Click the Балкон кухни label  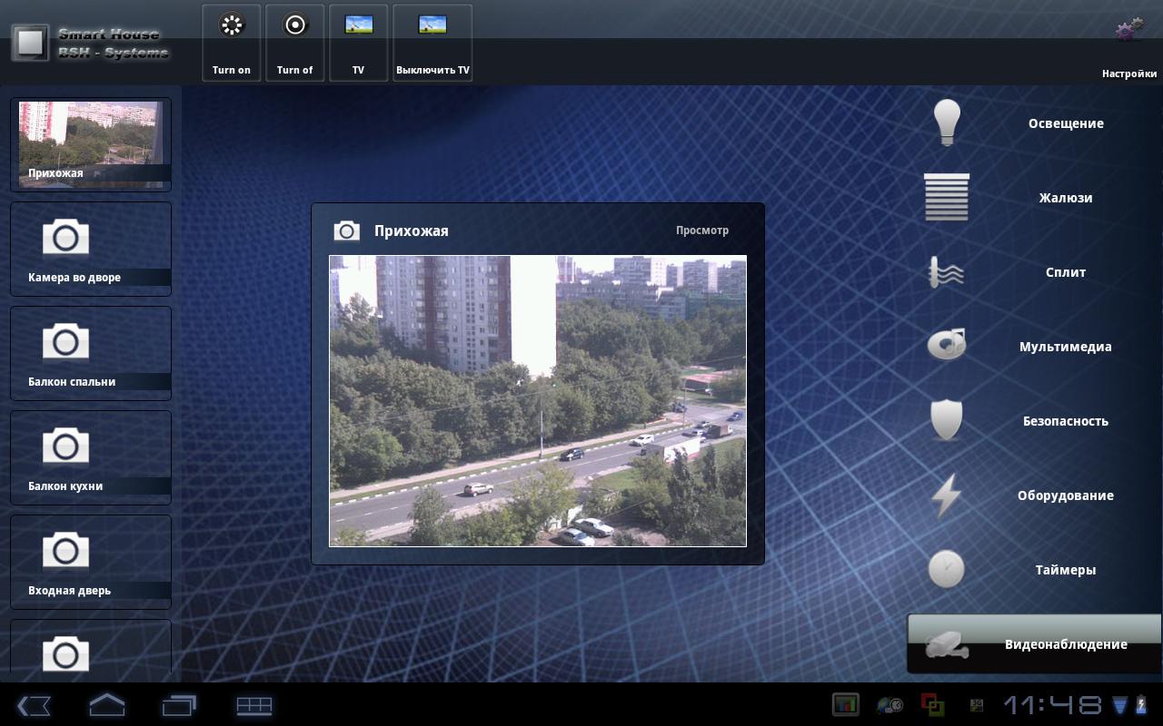click(65, 486)
